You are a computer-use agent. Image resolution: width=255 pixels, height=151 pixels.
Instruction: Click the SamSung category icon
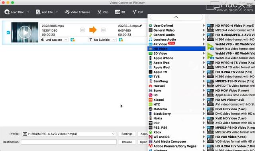[x=151, y=81]
